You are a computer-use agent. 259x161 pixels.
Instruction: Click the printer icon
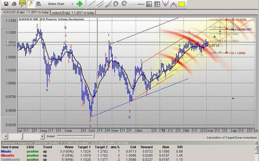point(14,4)
